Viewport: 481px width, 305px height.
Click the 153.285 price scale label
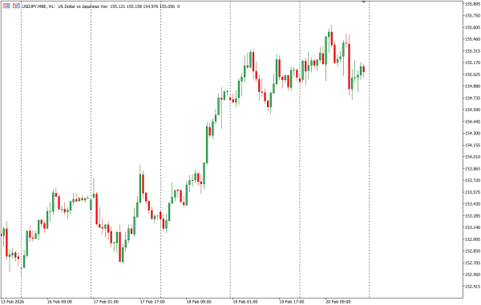[x=472, y=216]
